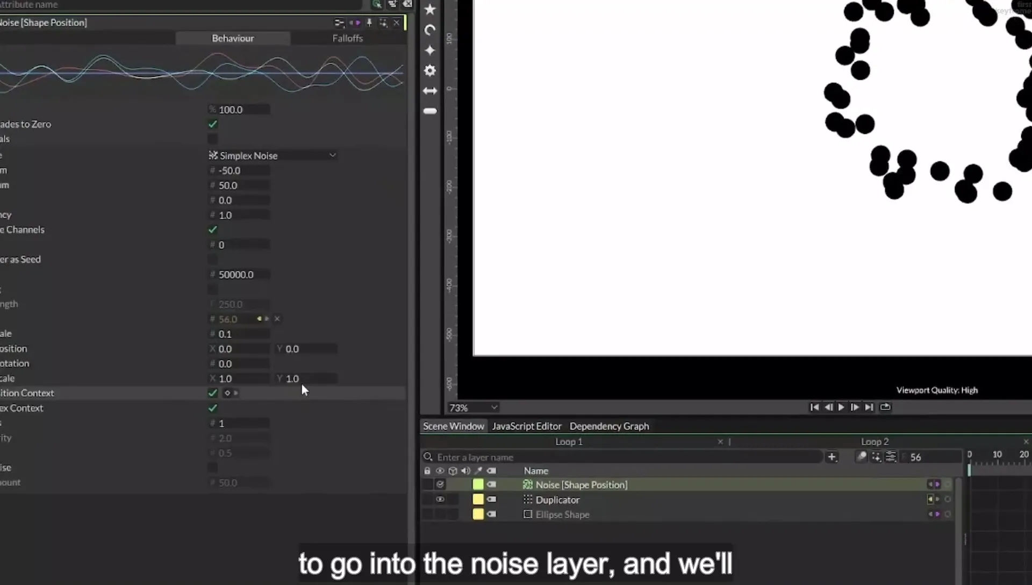
Task: Switch to the Loop 2 composition tab
Action: point(875,442)
